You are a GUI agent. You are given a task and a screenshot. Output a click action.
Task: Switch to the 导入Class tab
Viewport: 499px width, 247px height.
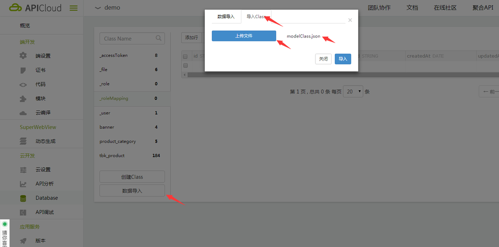point(256,17)
